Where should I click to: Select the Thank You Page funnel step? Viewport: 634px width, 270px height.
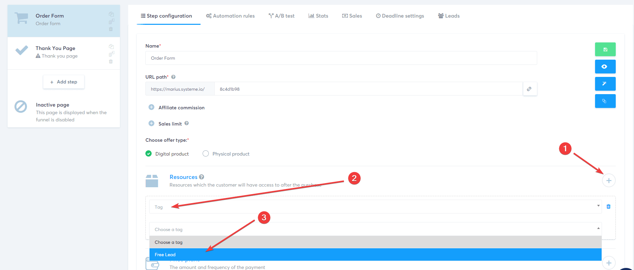64,53
